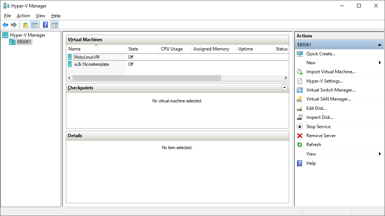Image resolution: width=385 pixels, height=216 pixels.
Task: Click the View action label in Actions
Action: point(311,154)
